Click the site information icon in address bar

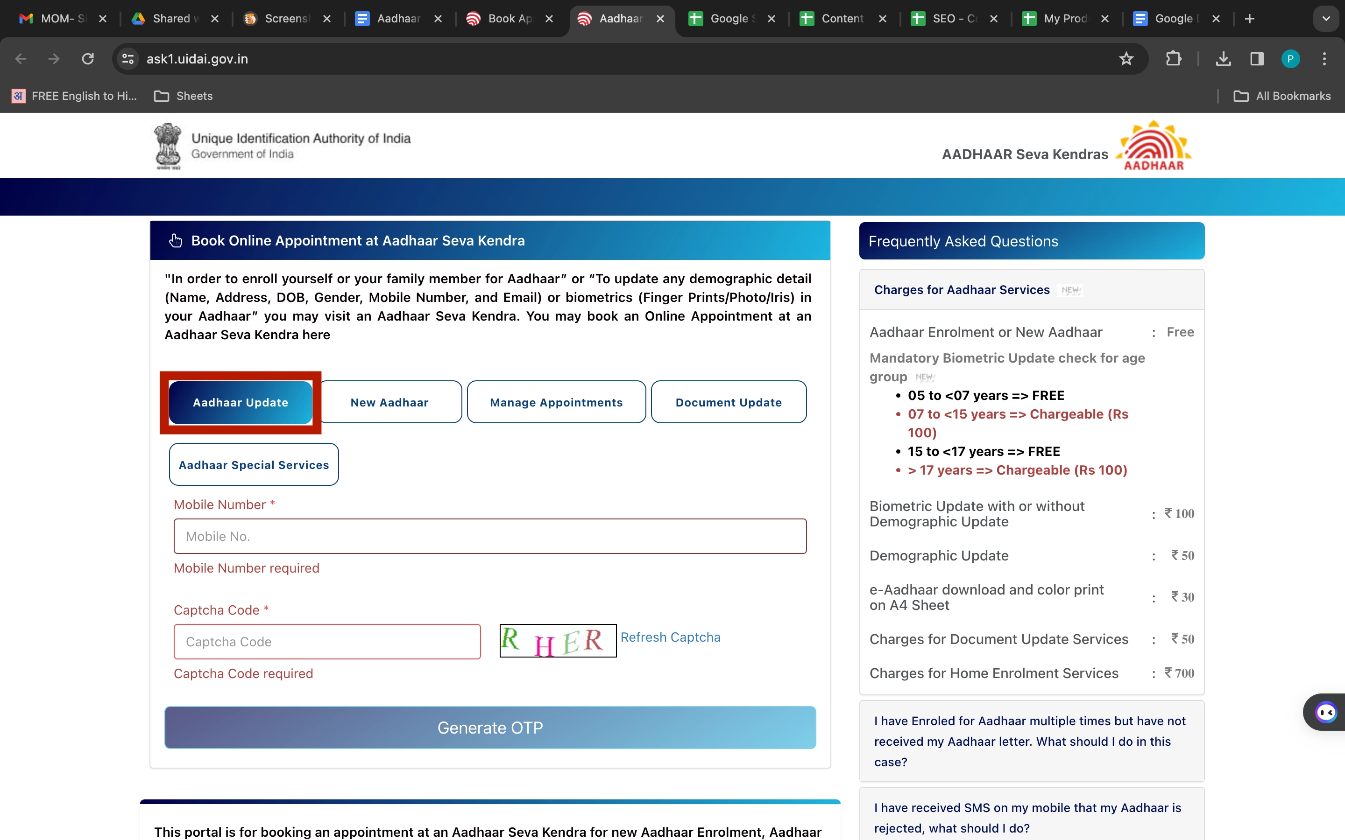(x=127, y=58)
